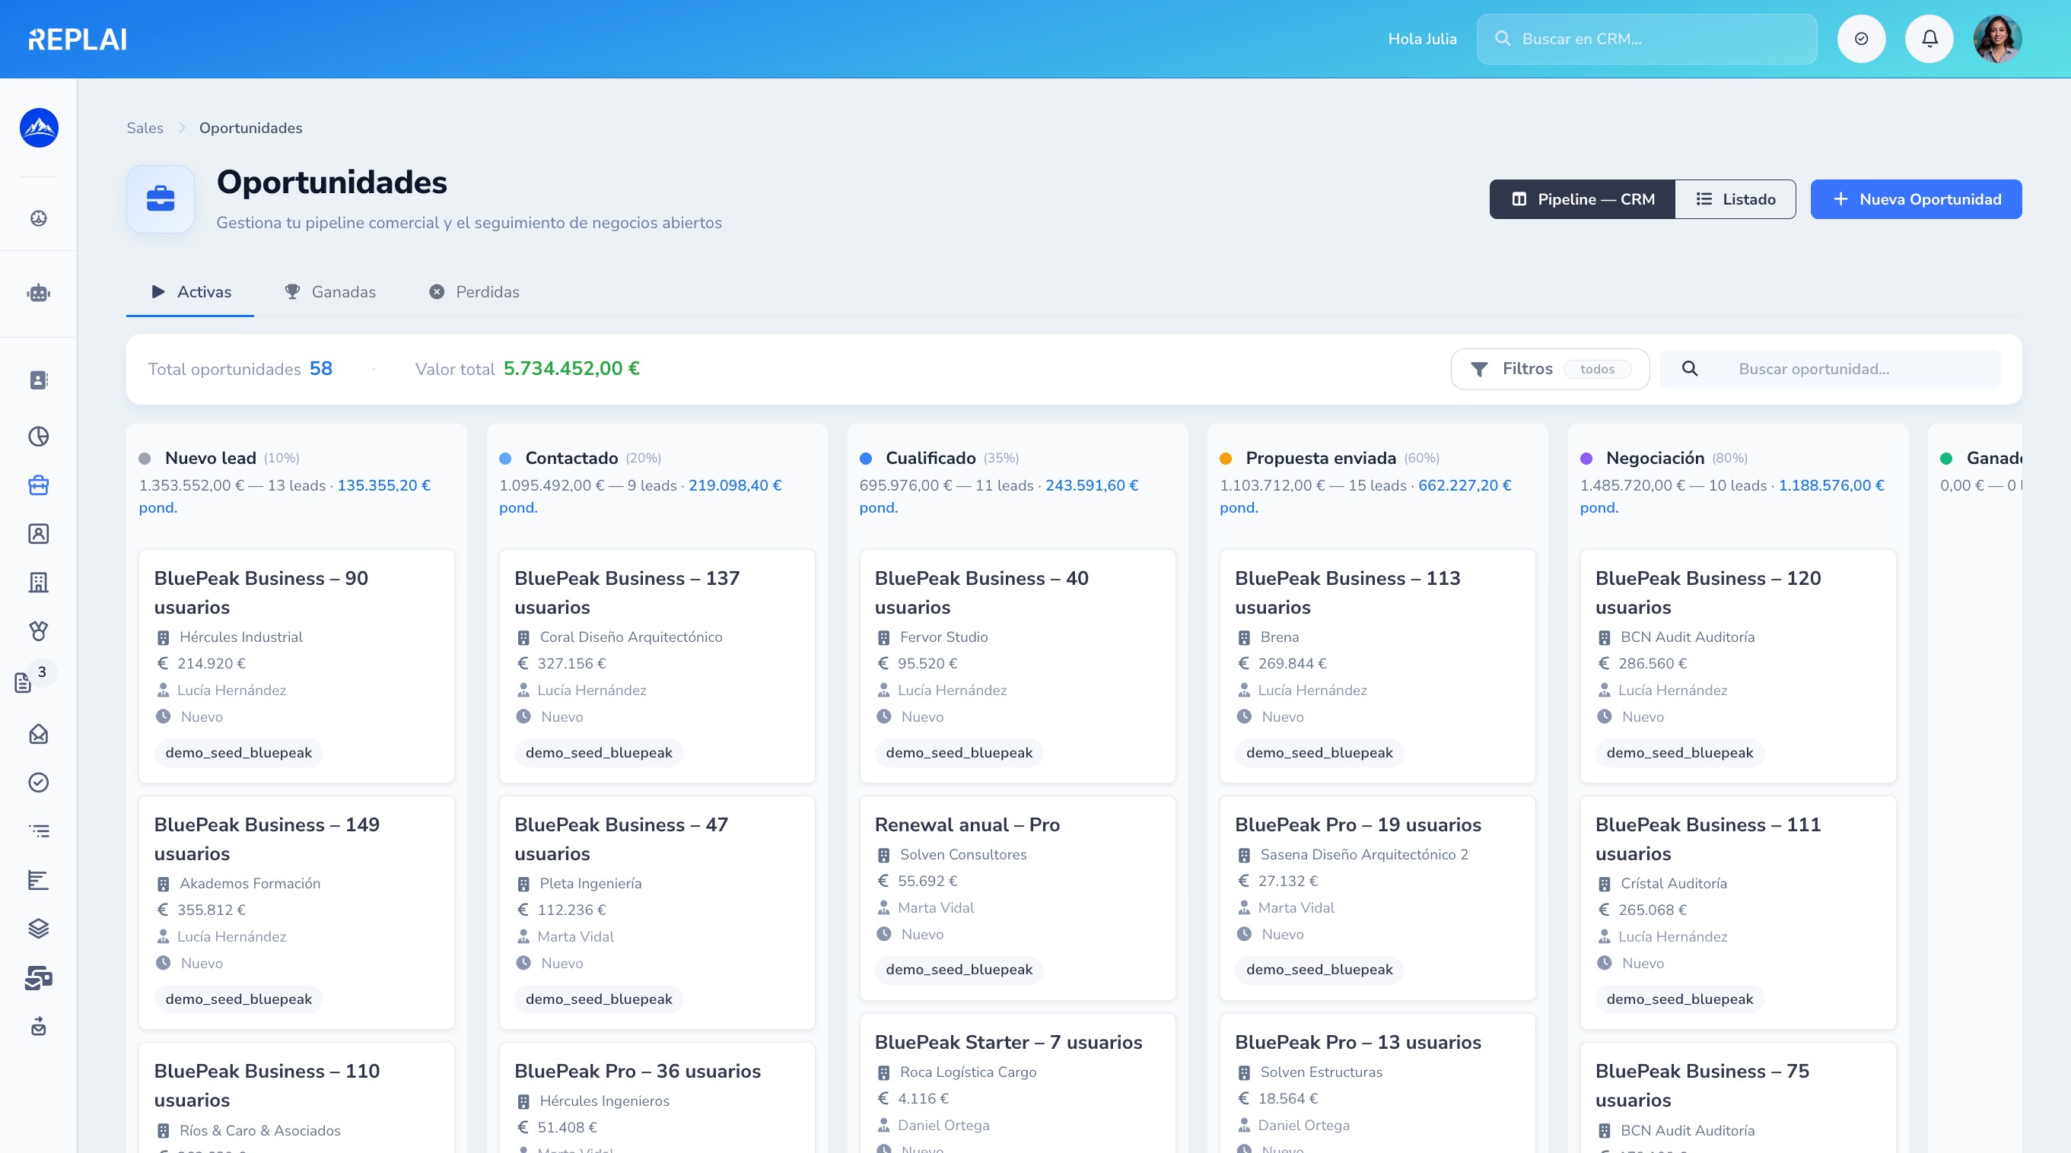Open BluePeak Pro – 36 usuarios card
The height and width of the screenshot is (1153, 2071).
tap(657, 1097)
